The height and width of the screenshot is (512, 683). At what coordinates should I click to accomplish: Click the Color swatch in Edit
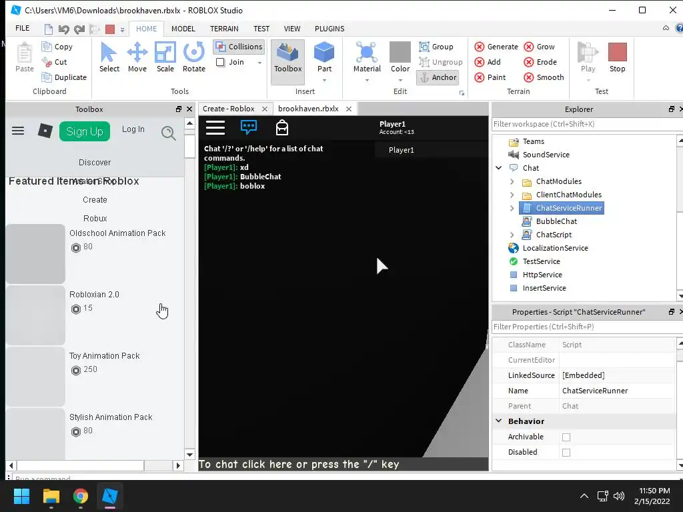click(400, 52)
